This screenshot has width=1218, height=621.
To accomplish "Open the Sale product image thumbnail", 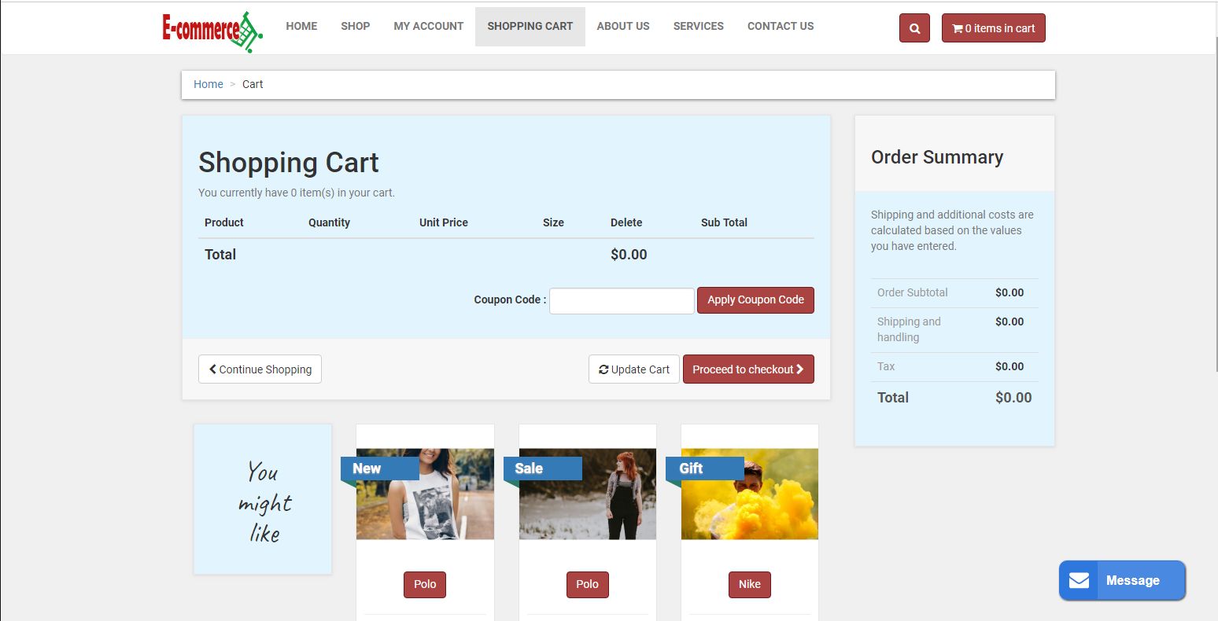I will pos(588,494).
